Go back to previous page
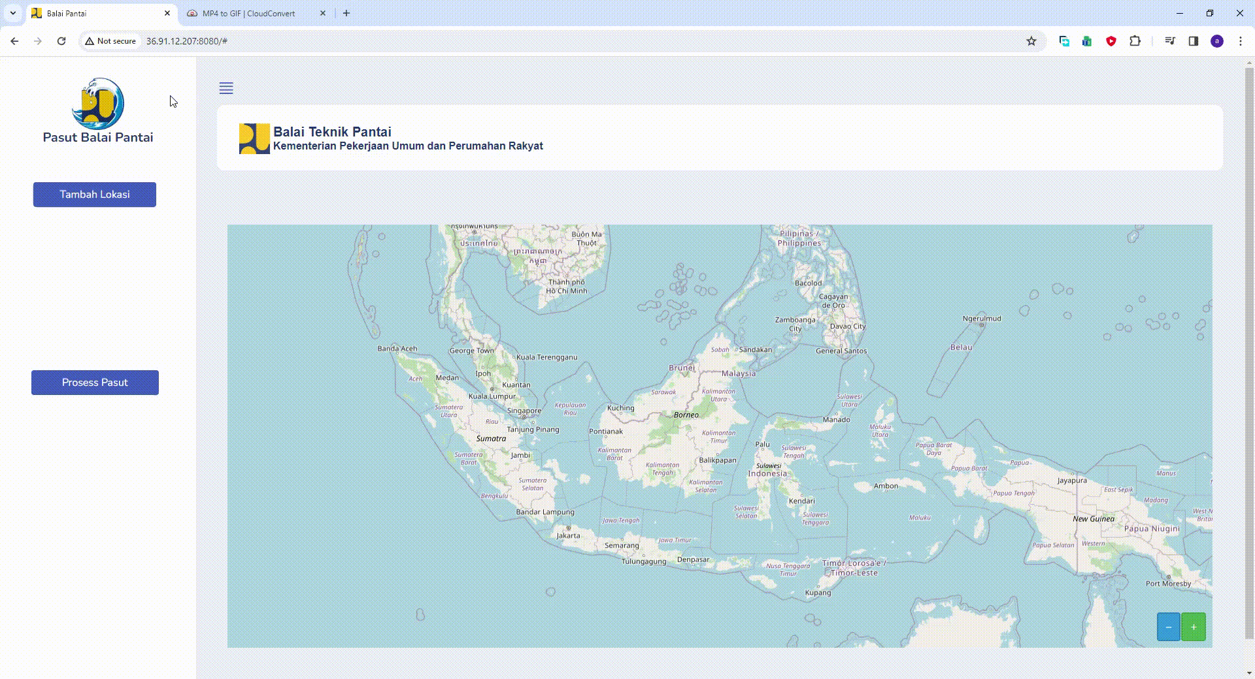This screenshot has height=679, width=1255. tap(14, 41)
